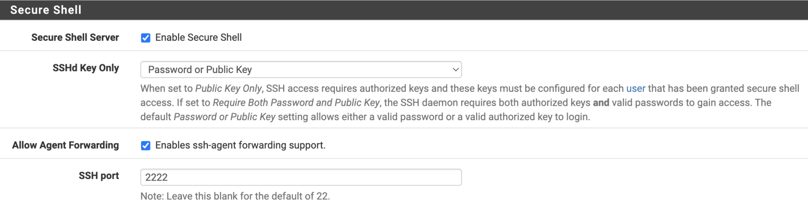Viewport: 808px width, 207px height.
Task: Click the chevron arrow of the key mode select
Action: 455,70
